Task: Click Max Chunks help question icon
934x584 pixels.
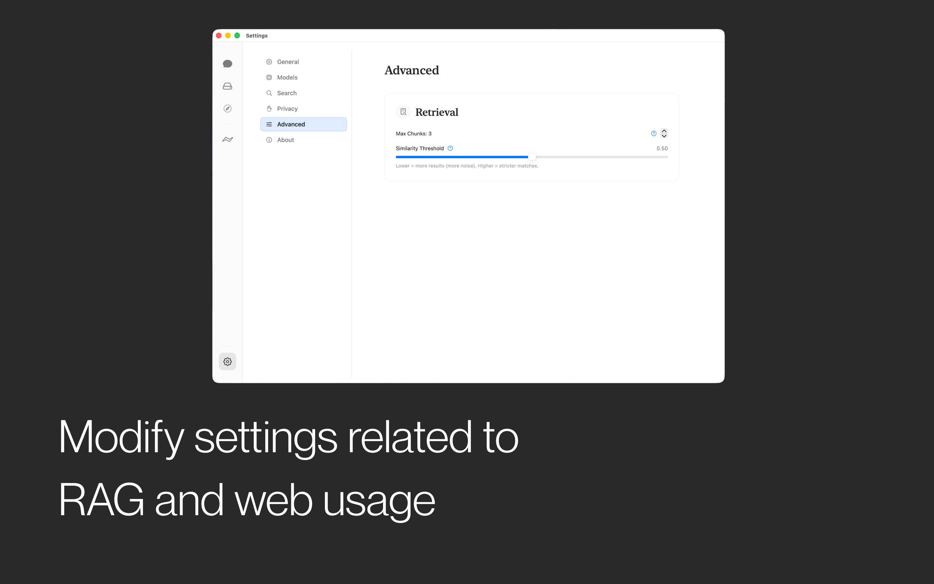Action: point(653,134)
